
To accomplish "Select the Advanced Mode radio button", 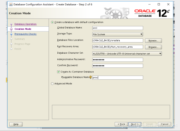I will [52, 84].
